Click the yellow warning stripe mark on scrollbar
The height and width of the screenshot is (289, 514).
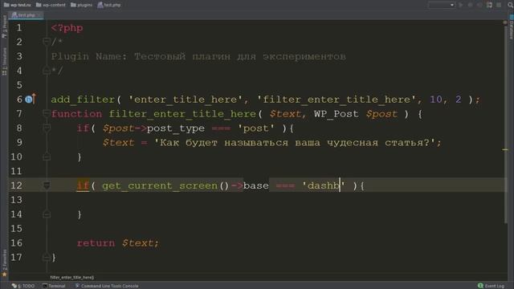[505, 149]
